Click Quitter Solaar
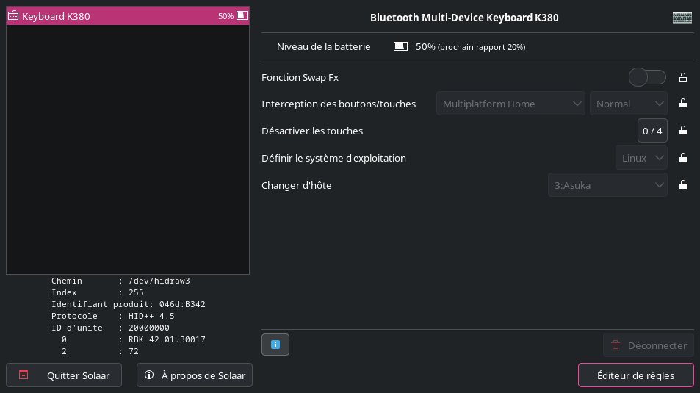Screen dimensions: 700x393 (64, 375)
